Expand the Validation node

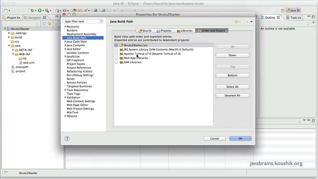(65, 97)
